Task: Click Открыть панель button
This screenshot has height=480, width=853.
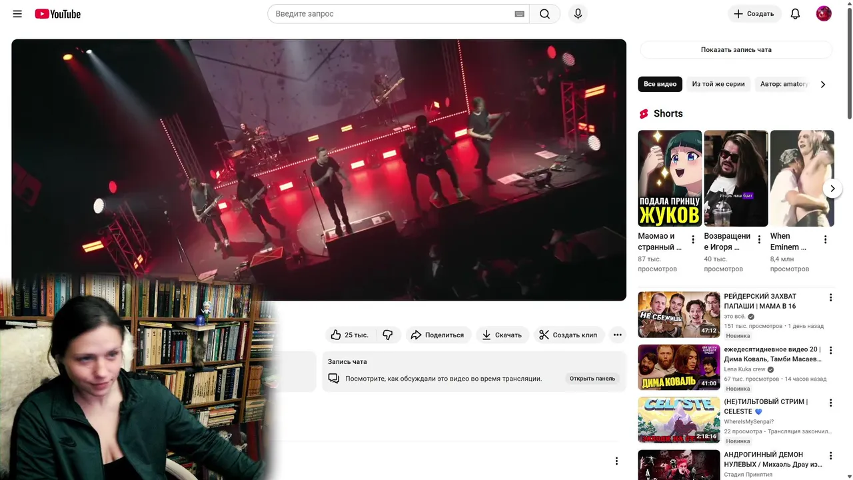Action: [592, 378]
